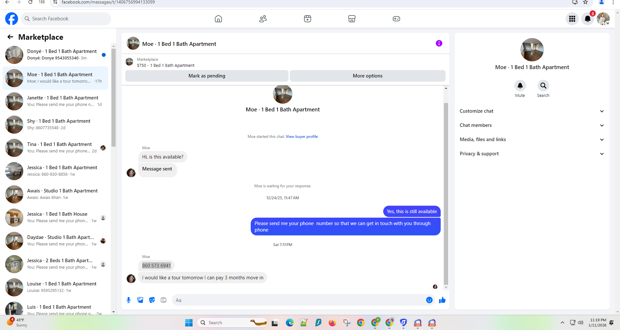Click the Search Facebook field

coord(66,19)
